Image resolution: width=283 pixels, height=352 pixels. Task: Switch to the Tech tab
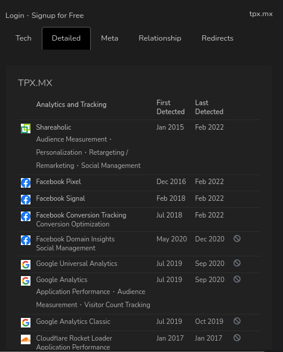click(x=23, y=38)
